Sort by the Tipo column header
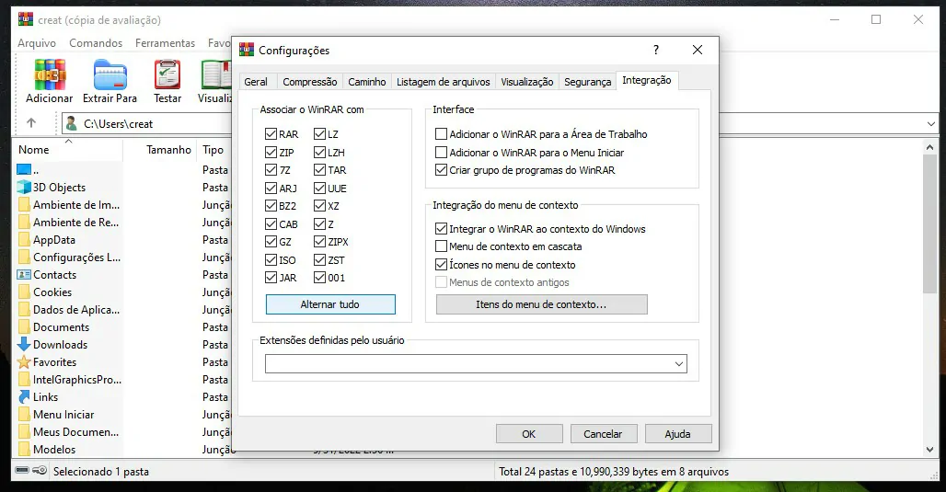The height and width of the screenshot is (492, 946). point(213,150)
